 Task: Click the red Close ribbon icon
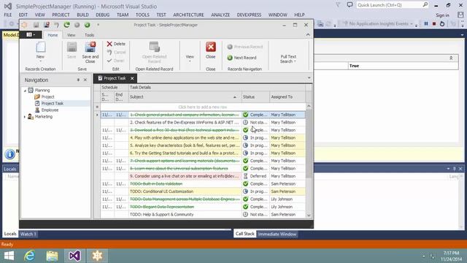pos(211,47)
